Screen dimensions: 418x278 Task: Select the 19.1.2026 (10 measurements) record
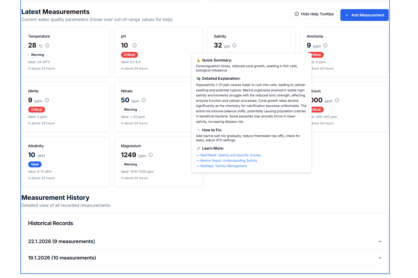pyautogui.click(x=62, y=258)
